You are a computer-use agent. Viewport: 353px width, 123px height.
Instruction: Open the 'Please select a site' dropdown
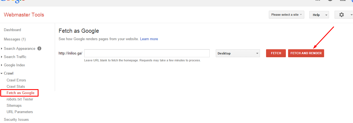[286, 15]
